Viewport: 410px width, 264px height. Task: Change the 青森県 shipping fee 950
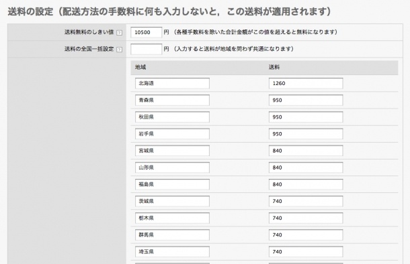[x=306, y=101]
